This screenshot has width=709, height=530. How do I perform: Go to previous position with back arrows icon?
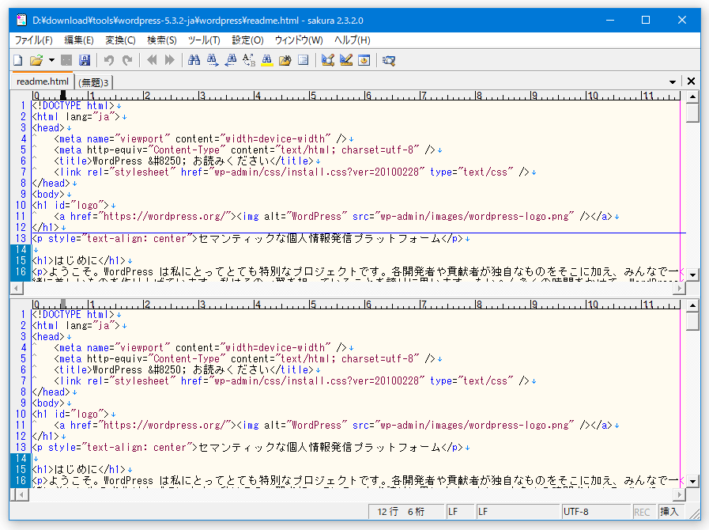(152, 60)
